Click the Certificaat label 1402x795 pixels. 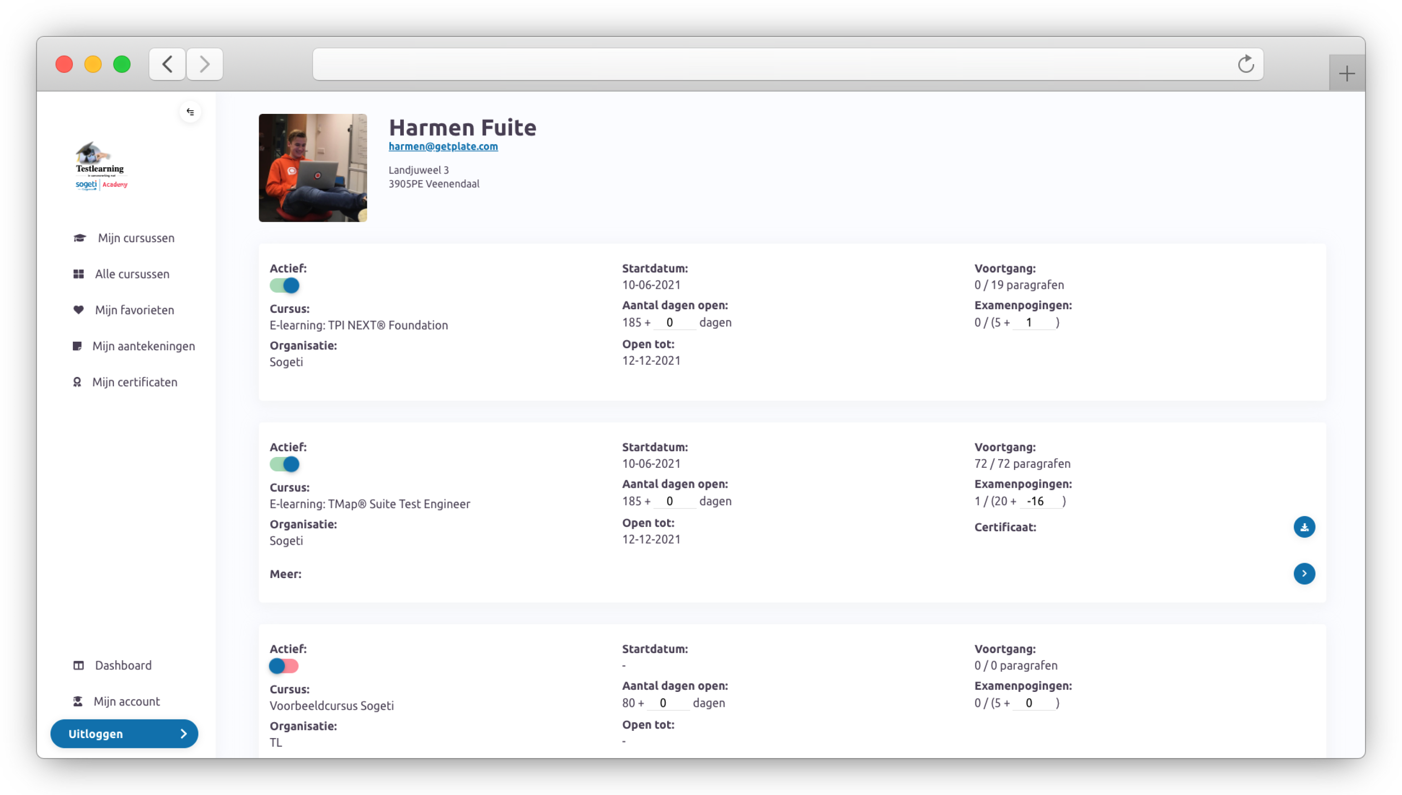pyautogui.click(x=1005, y=527)
